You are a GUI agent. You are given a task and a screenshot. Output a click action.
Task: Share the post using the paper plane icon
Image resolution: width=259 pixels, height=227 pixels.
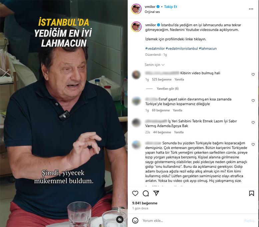click(156, 193)
